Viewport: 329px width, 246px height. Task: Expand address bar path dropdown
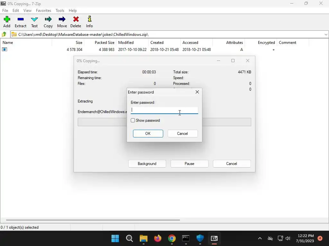(x=326, y=35)
